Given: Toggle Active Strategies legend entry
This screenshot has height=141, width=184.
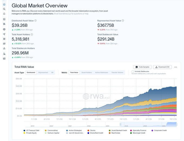Looking at the screenshot, I should pyautogui.click(x=74, y=131).
